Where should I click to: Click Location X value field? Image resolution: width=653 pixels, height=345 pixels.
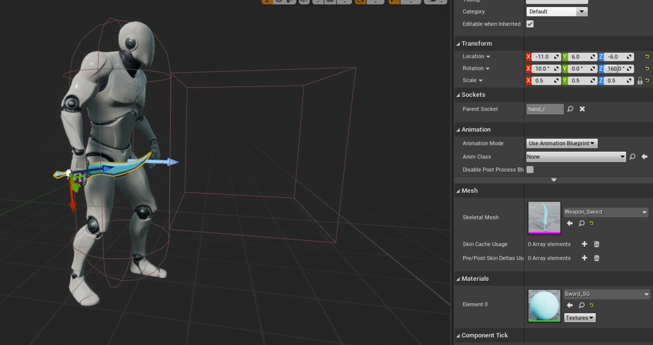pos(546,57)
